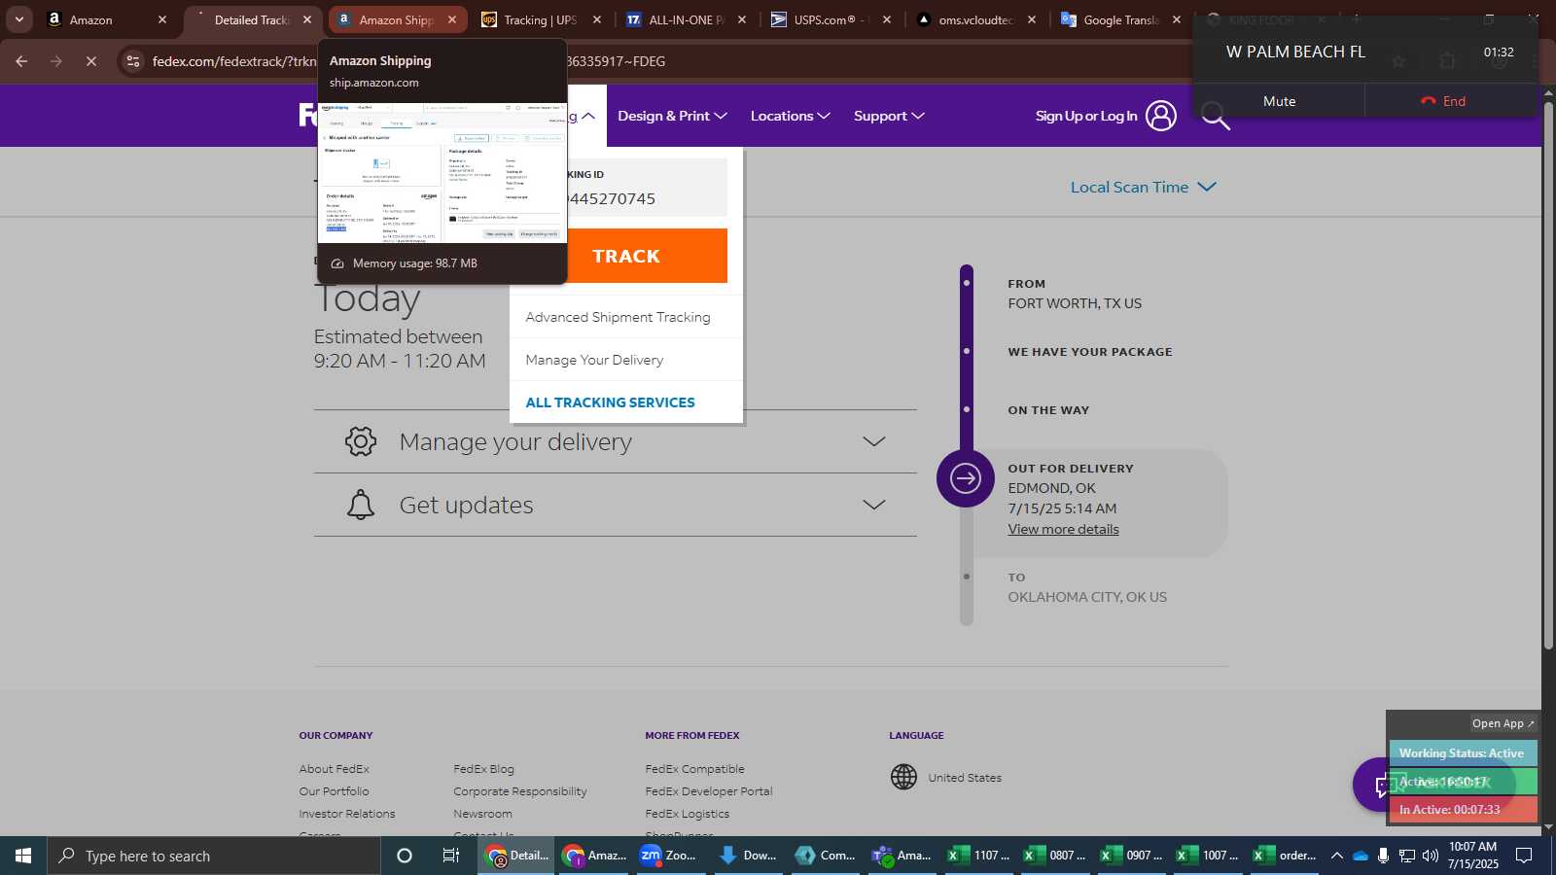Select Manage Your Delivery menu item
Screen dimensions: 1556x875
(x=594, y=360)
